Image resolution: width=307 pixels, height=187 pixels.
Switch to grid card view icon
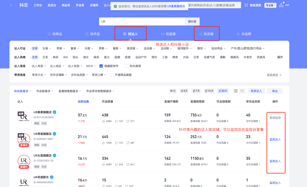[242, 91]
